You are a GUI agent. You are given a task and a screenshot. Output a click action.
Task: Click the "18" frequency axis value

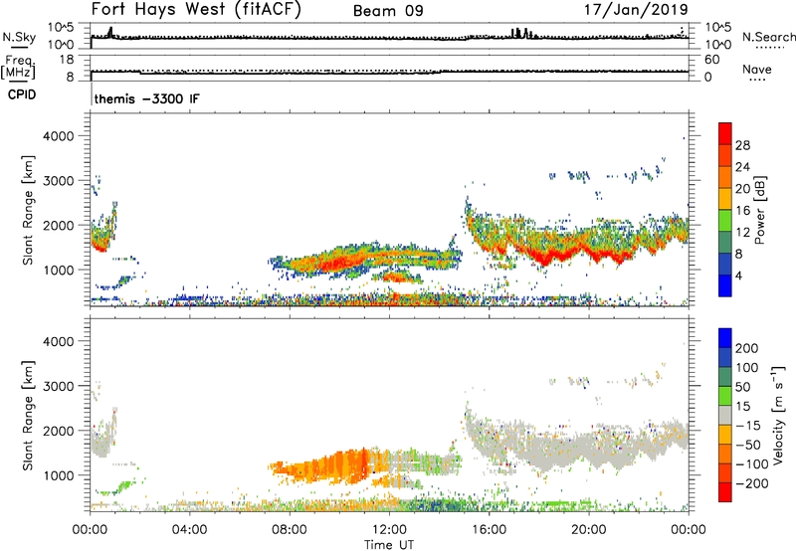[x=66, y=60]
